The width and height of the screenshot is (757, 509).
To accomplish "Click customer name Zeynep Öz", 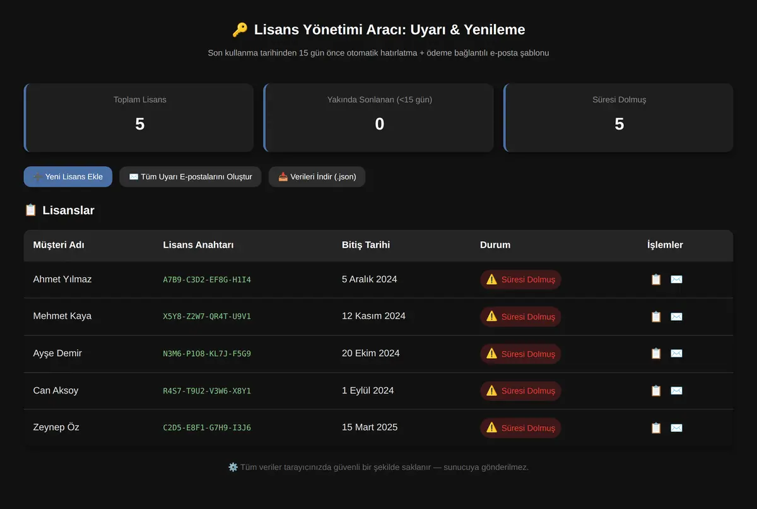I will point(56,428).
